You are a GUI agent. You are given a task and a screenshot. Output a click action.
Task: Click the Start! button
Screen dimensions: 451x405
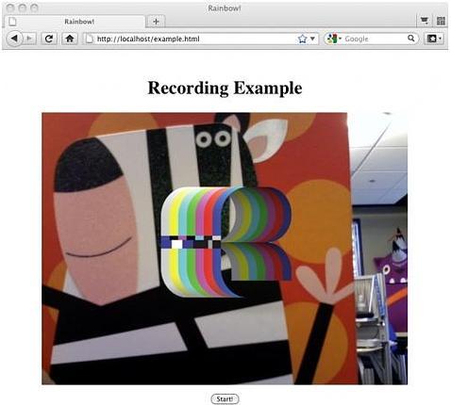225,399
